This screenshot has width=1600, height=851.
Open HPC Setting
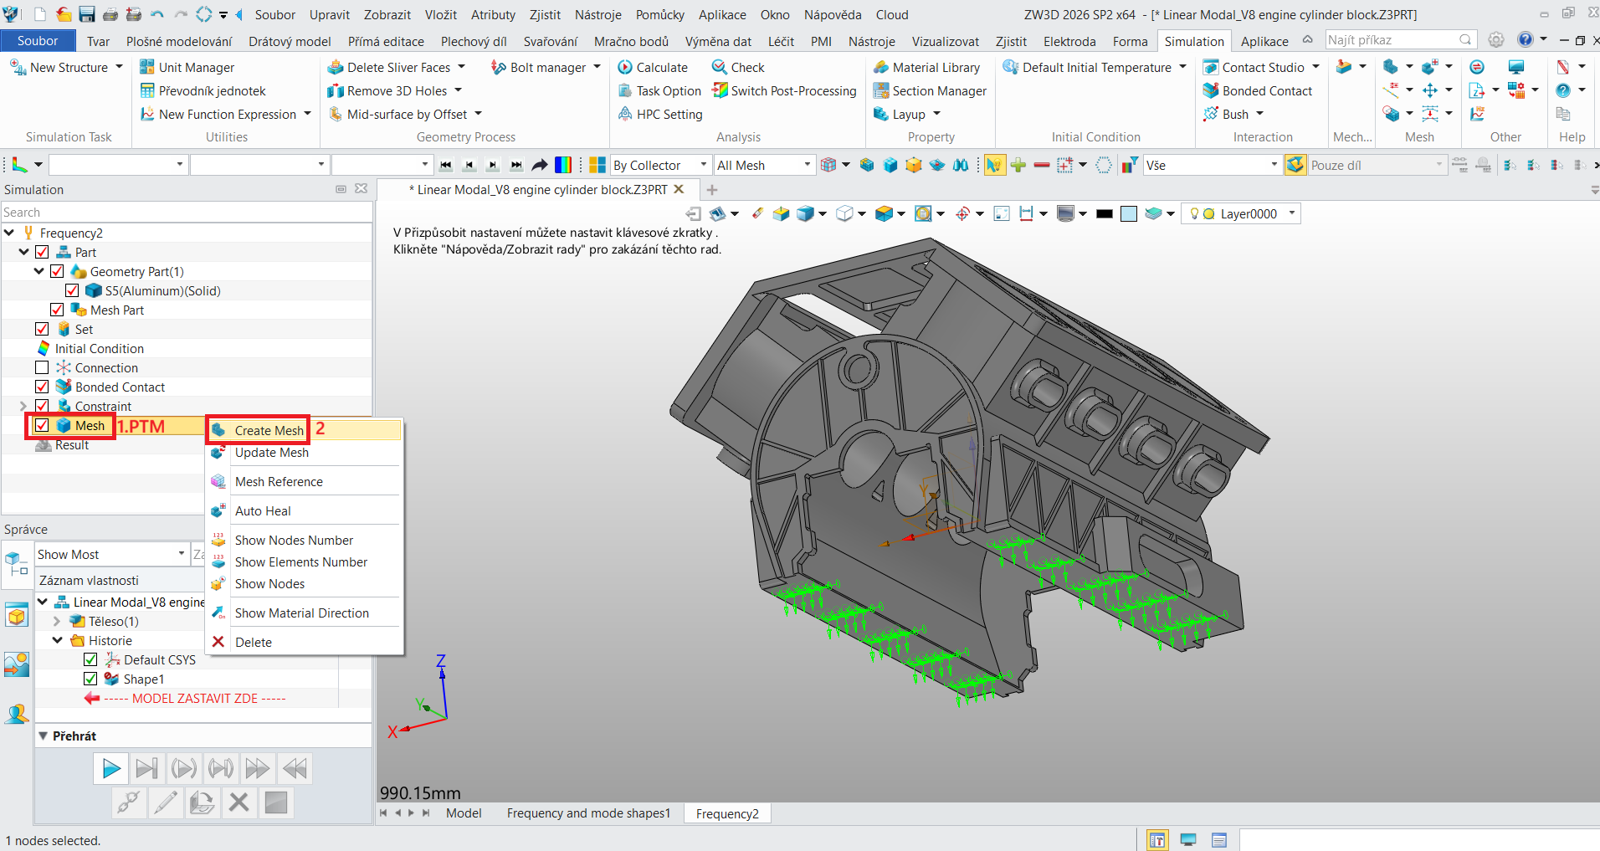[659, 114]
